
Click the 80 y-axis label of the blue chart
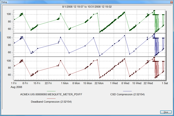(x=10, y=45)
